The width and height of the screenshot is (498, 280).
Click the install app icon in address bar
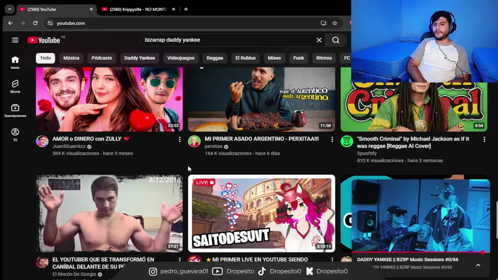tap(323, 23)
